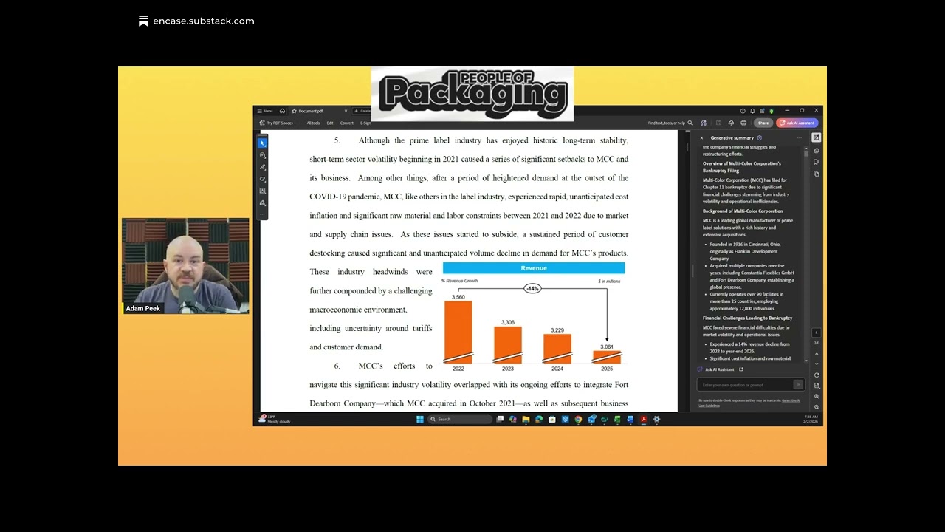Select the draw freehand tool
The image size is (945, 532).
(x=262, y=179)
